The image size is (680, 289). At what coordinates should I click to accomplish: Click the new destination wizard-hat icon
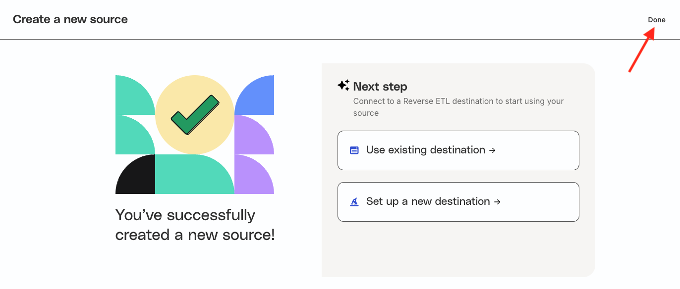point(354,201)
